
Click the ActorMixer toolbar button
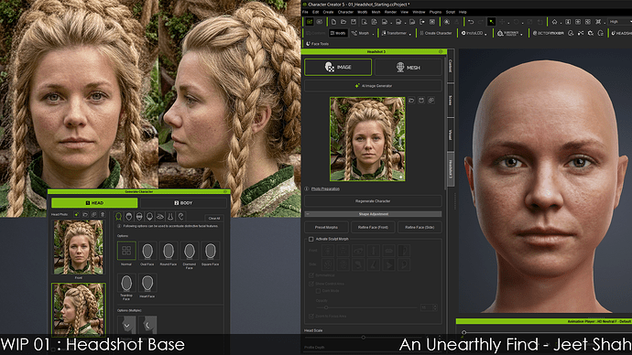pos(548,33)
